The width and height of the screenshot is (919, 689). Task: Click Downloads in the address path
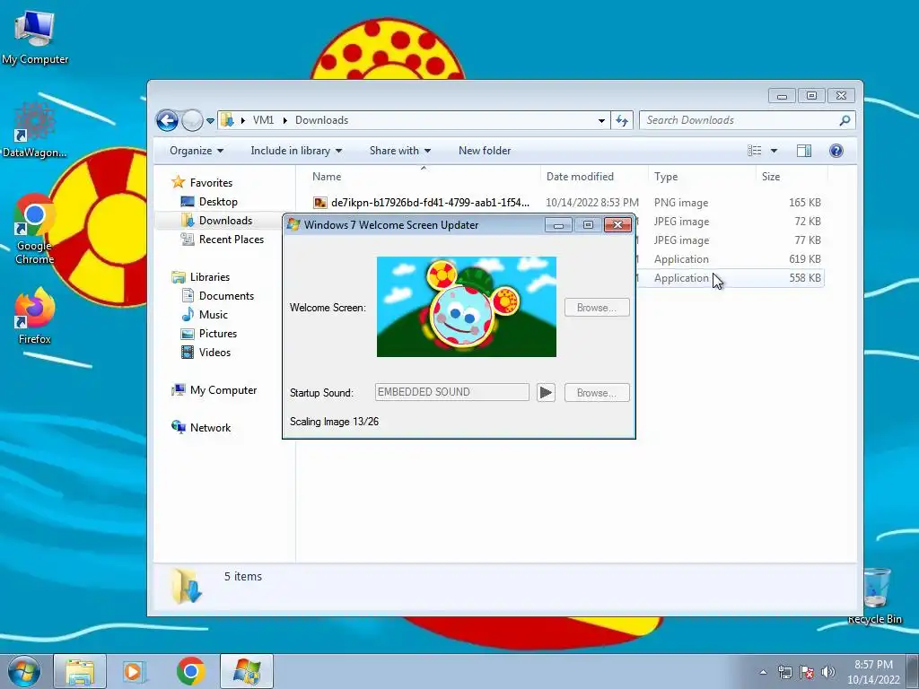[x=322, y=120]
